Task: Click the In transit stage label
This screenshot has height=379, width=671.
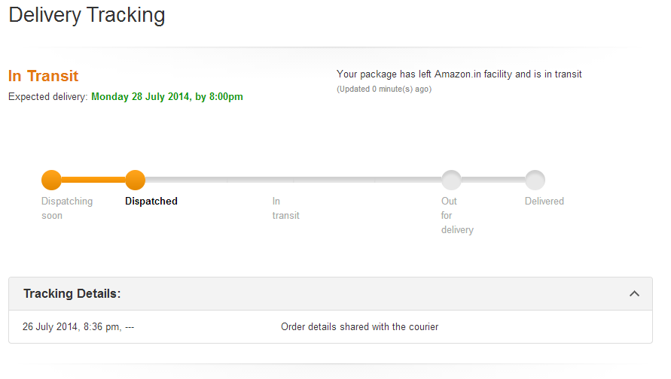Action: click(x=285, y=208)
